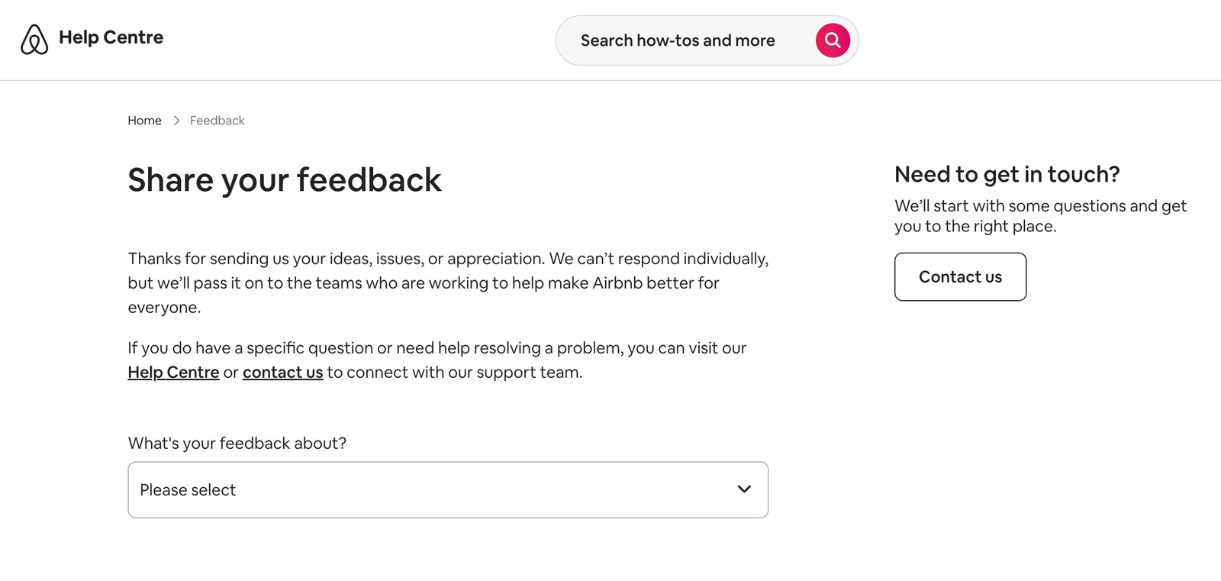Click the 'Share your feedback' heading
1221x581 pixels.
[285, 181]
